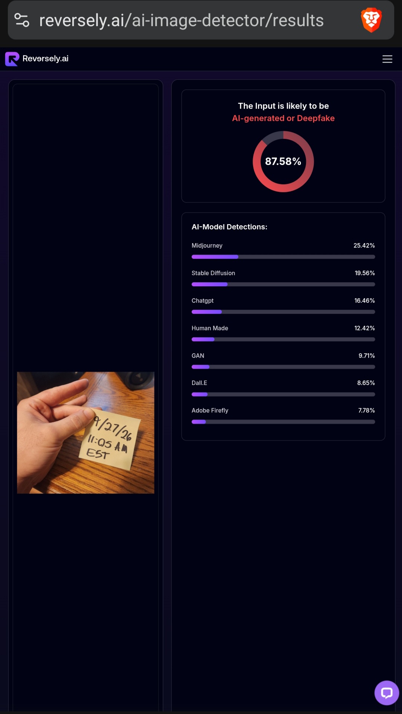Image resolution: width=402 pixels, height=714 pixels.
Task: Click the 87.58% circular gauge
Action: click(x=283, y=162)
